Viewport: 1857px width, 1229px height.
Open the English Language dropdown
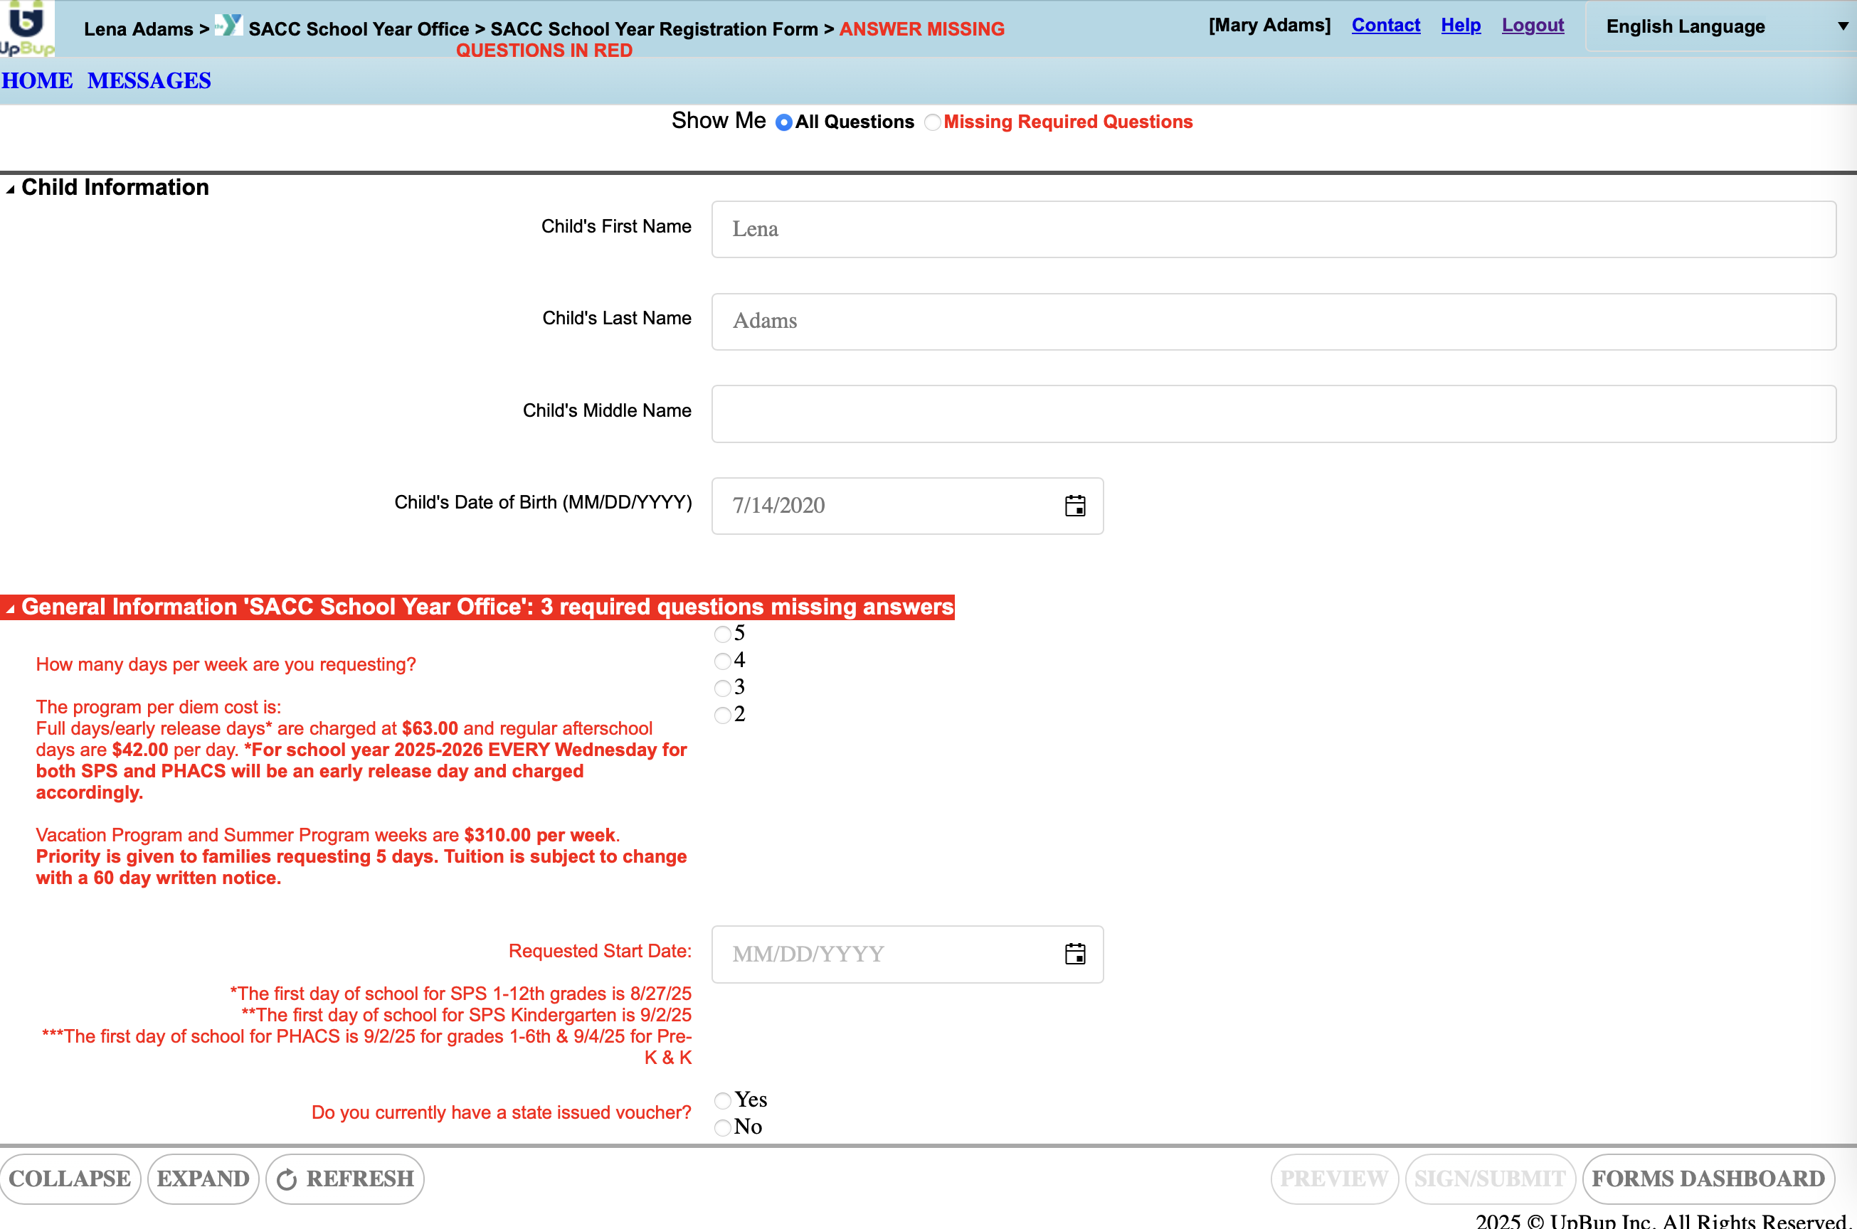[1723, 26]
